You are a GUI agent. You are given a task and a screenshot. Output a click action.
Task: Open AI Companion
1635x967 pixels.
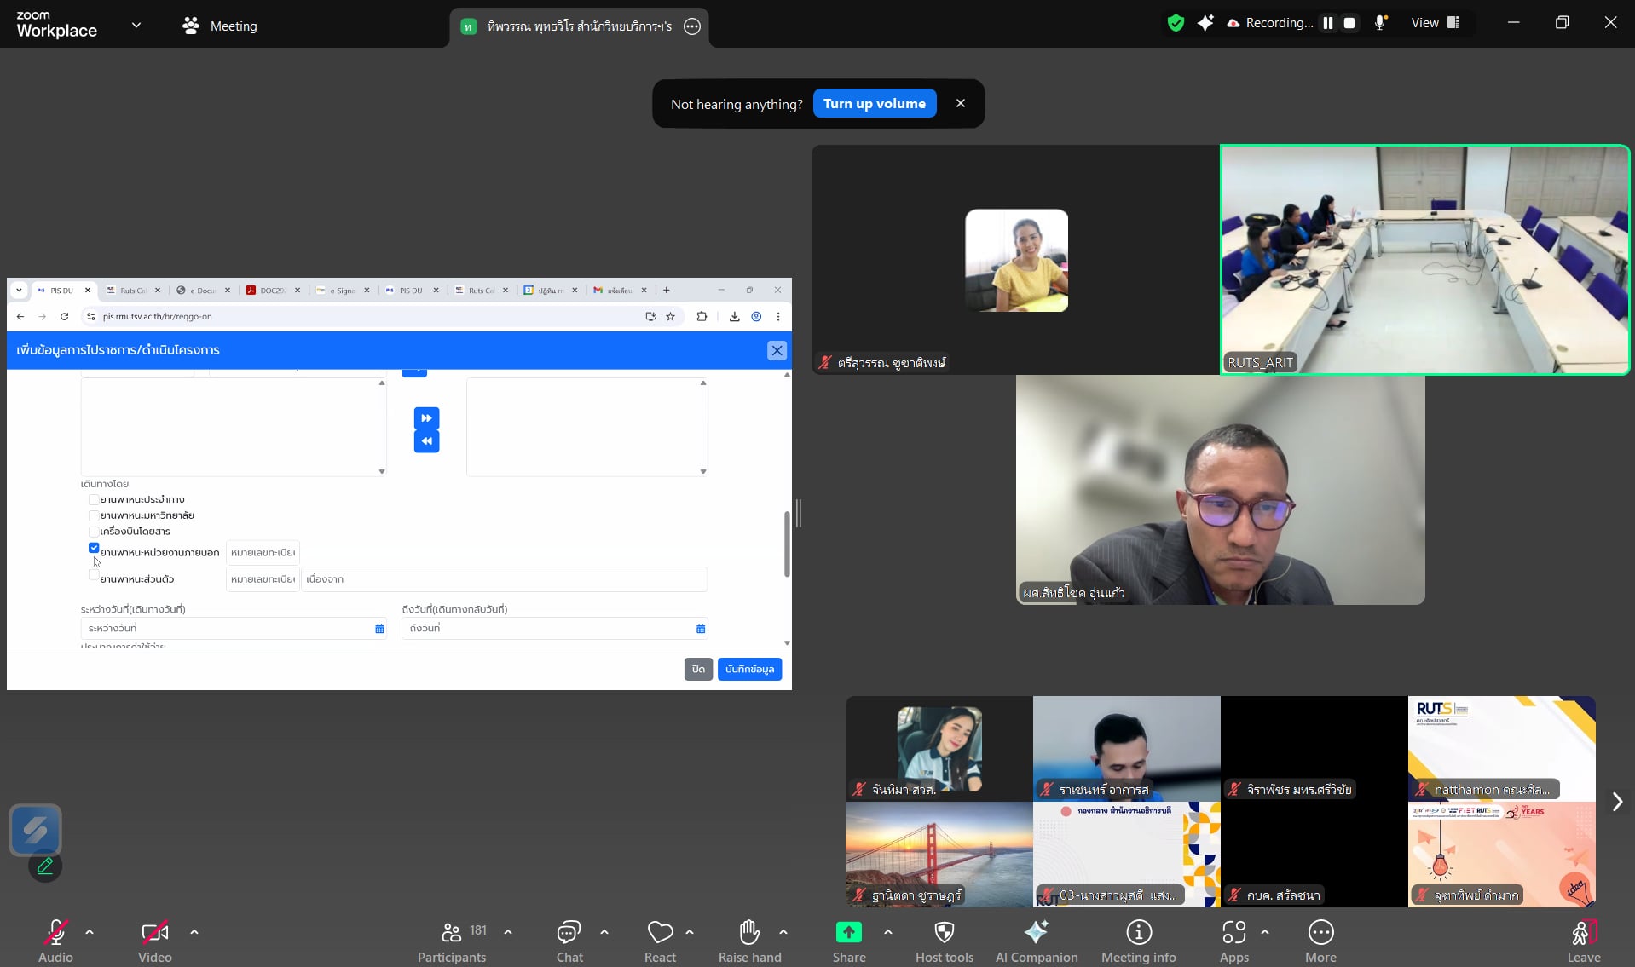(1036, 940)
